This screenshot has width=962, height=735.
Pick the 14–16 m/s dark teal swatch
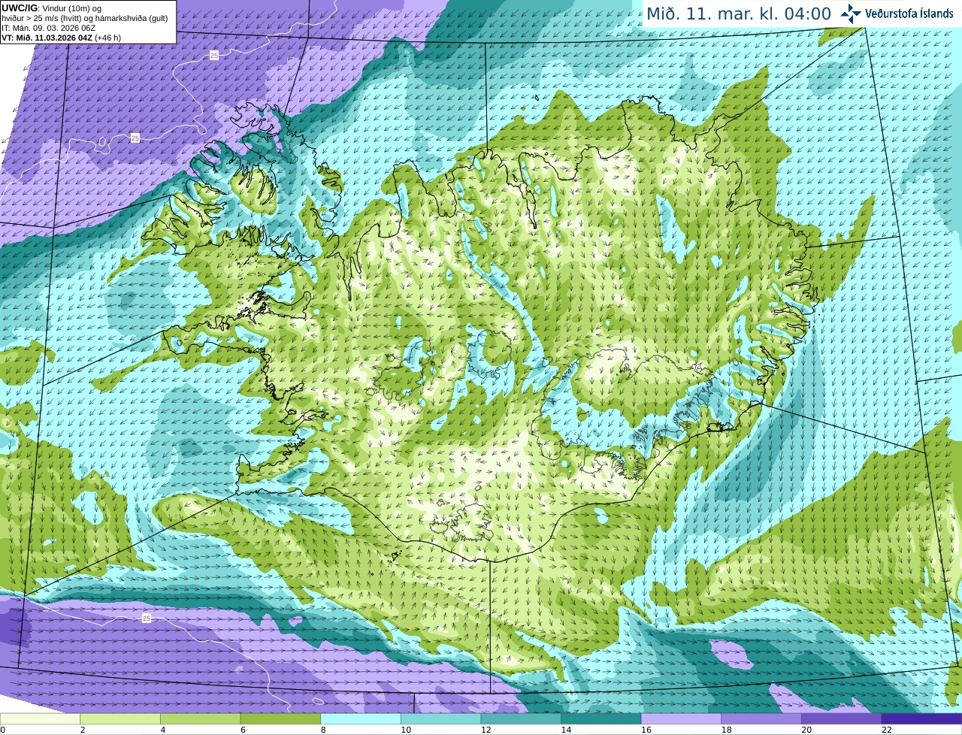601,718
